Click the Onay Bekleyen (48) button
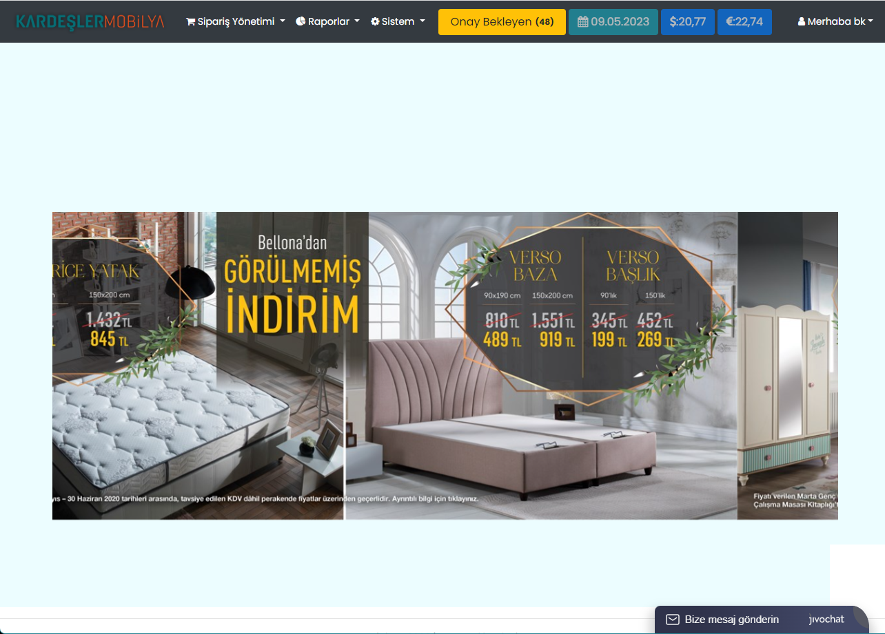The width and height of the screenshot is (885, 634). coord(502,22)
